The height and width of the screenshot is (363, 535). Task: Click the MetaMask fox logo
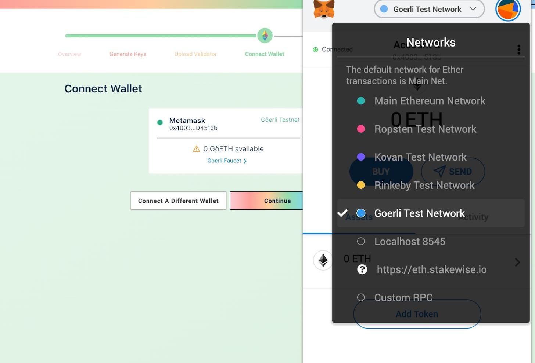[x=324, y=9]
